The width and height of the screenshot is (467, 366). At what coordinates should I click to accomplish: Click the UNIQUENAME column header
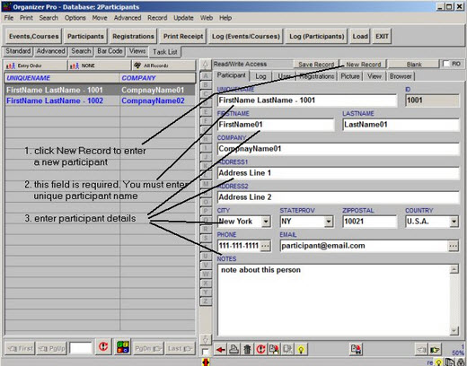[62, 78]
